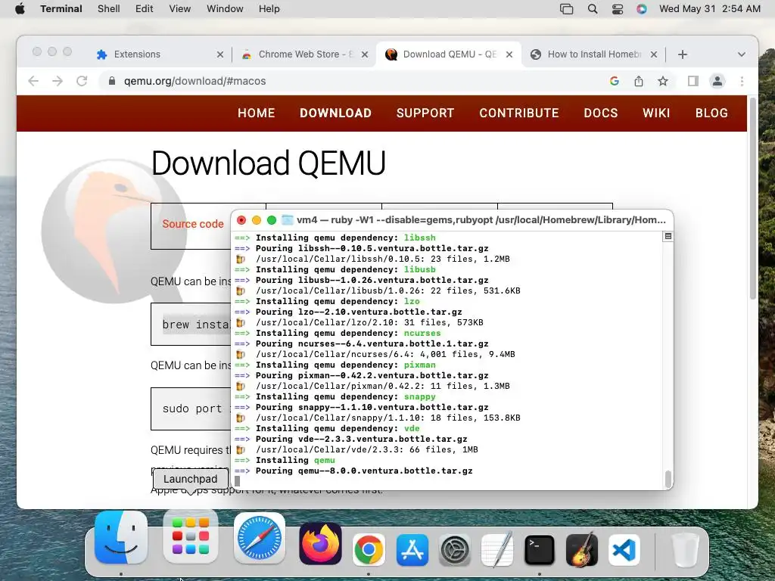
Task: Launch GarageBand from the Dock
Action: point(582,549)
